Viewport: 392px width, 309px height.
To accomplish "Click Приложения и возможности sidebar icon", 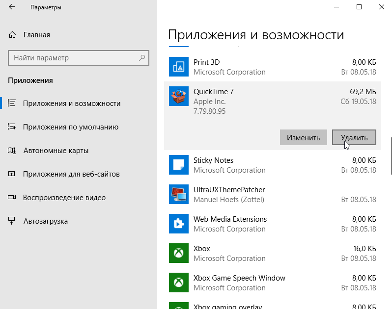I will (11, 103).
